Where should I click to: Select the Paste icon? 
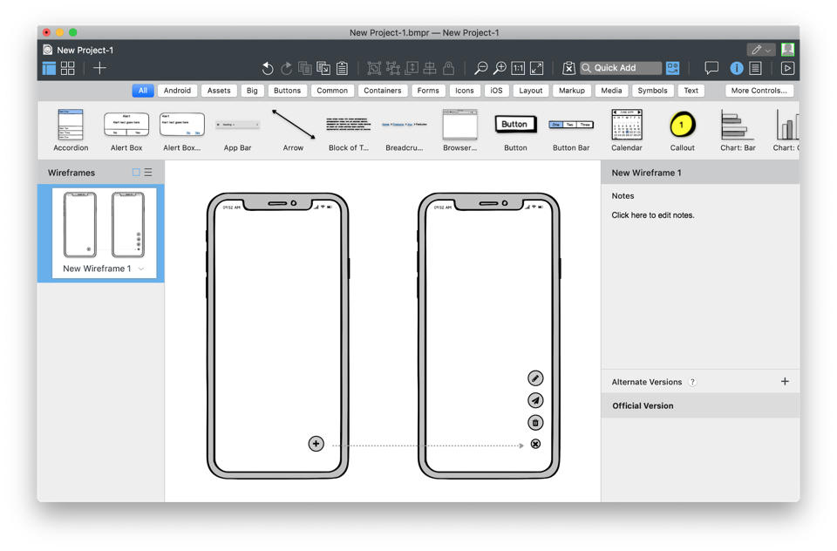pos(342,67)
